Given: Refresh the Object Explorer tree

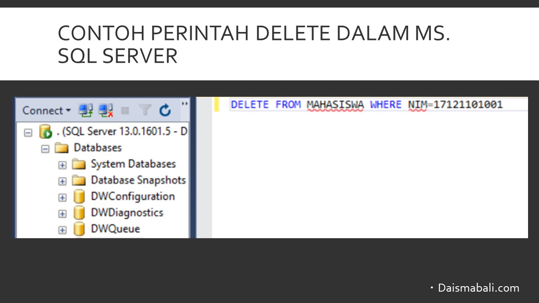Looking at the screenshot, I should pyautogui.click(x=165, y=111).
